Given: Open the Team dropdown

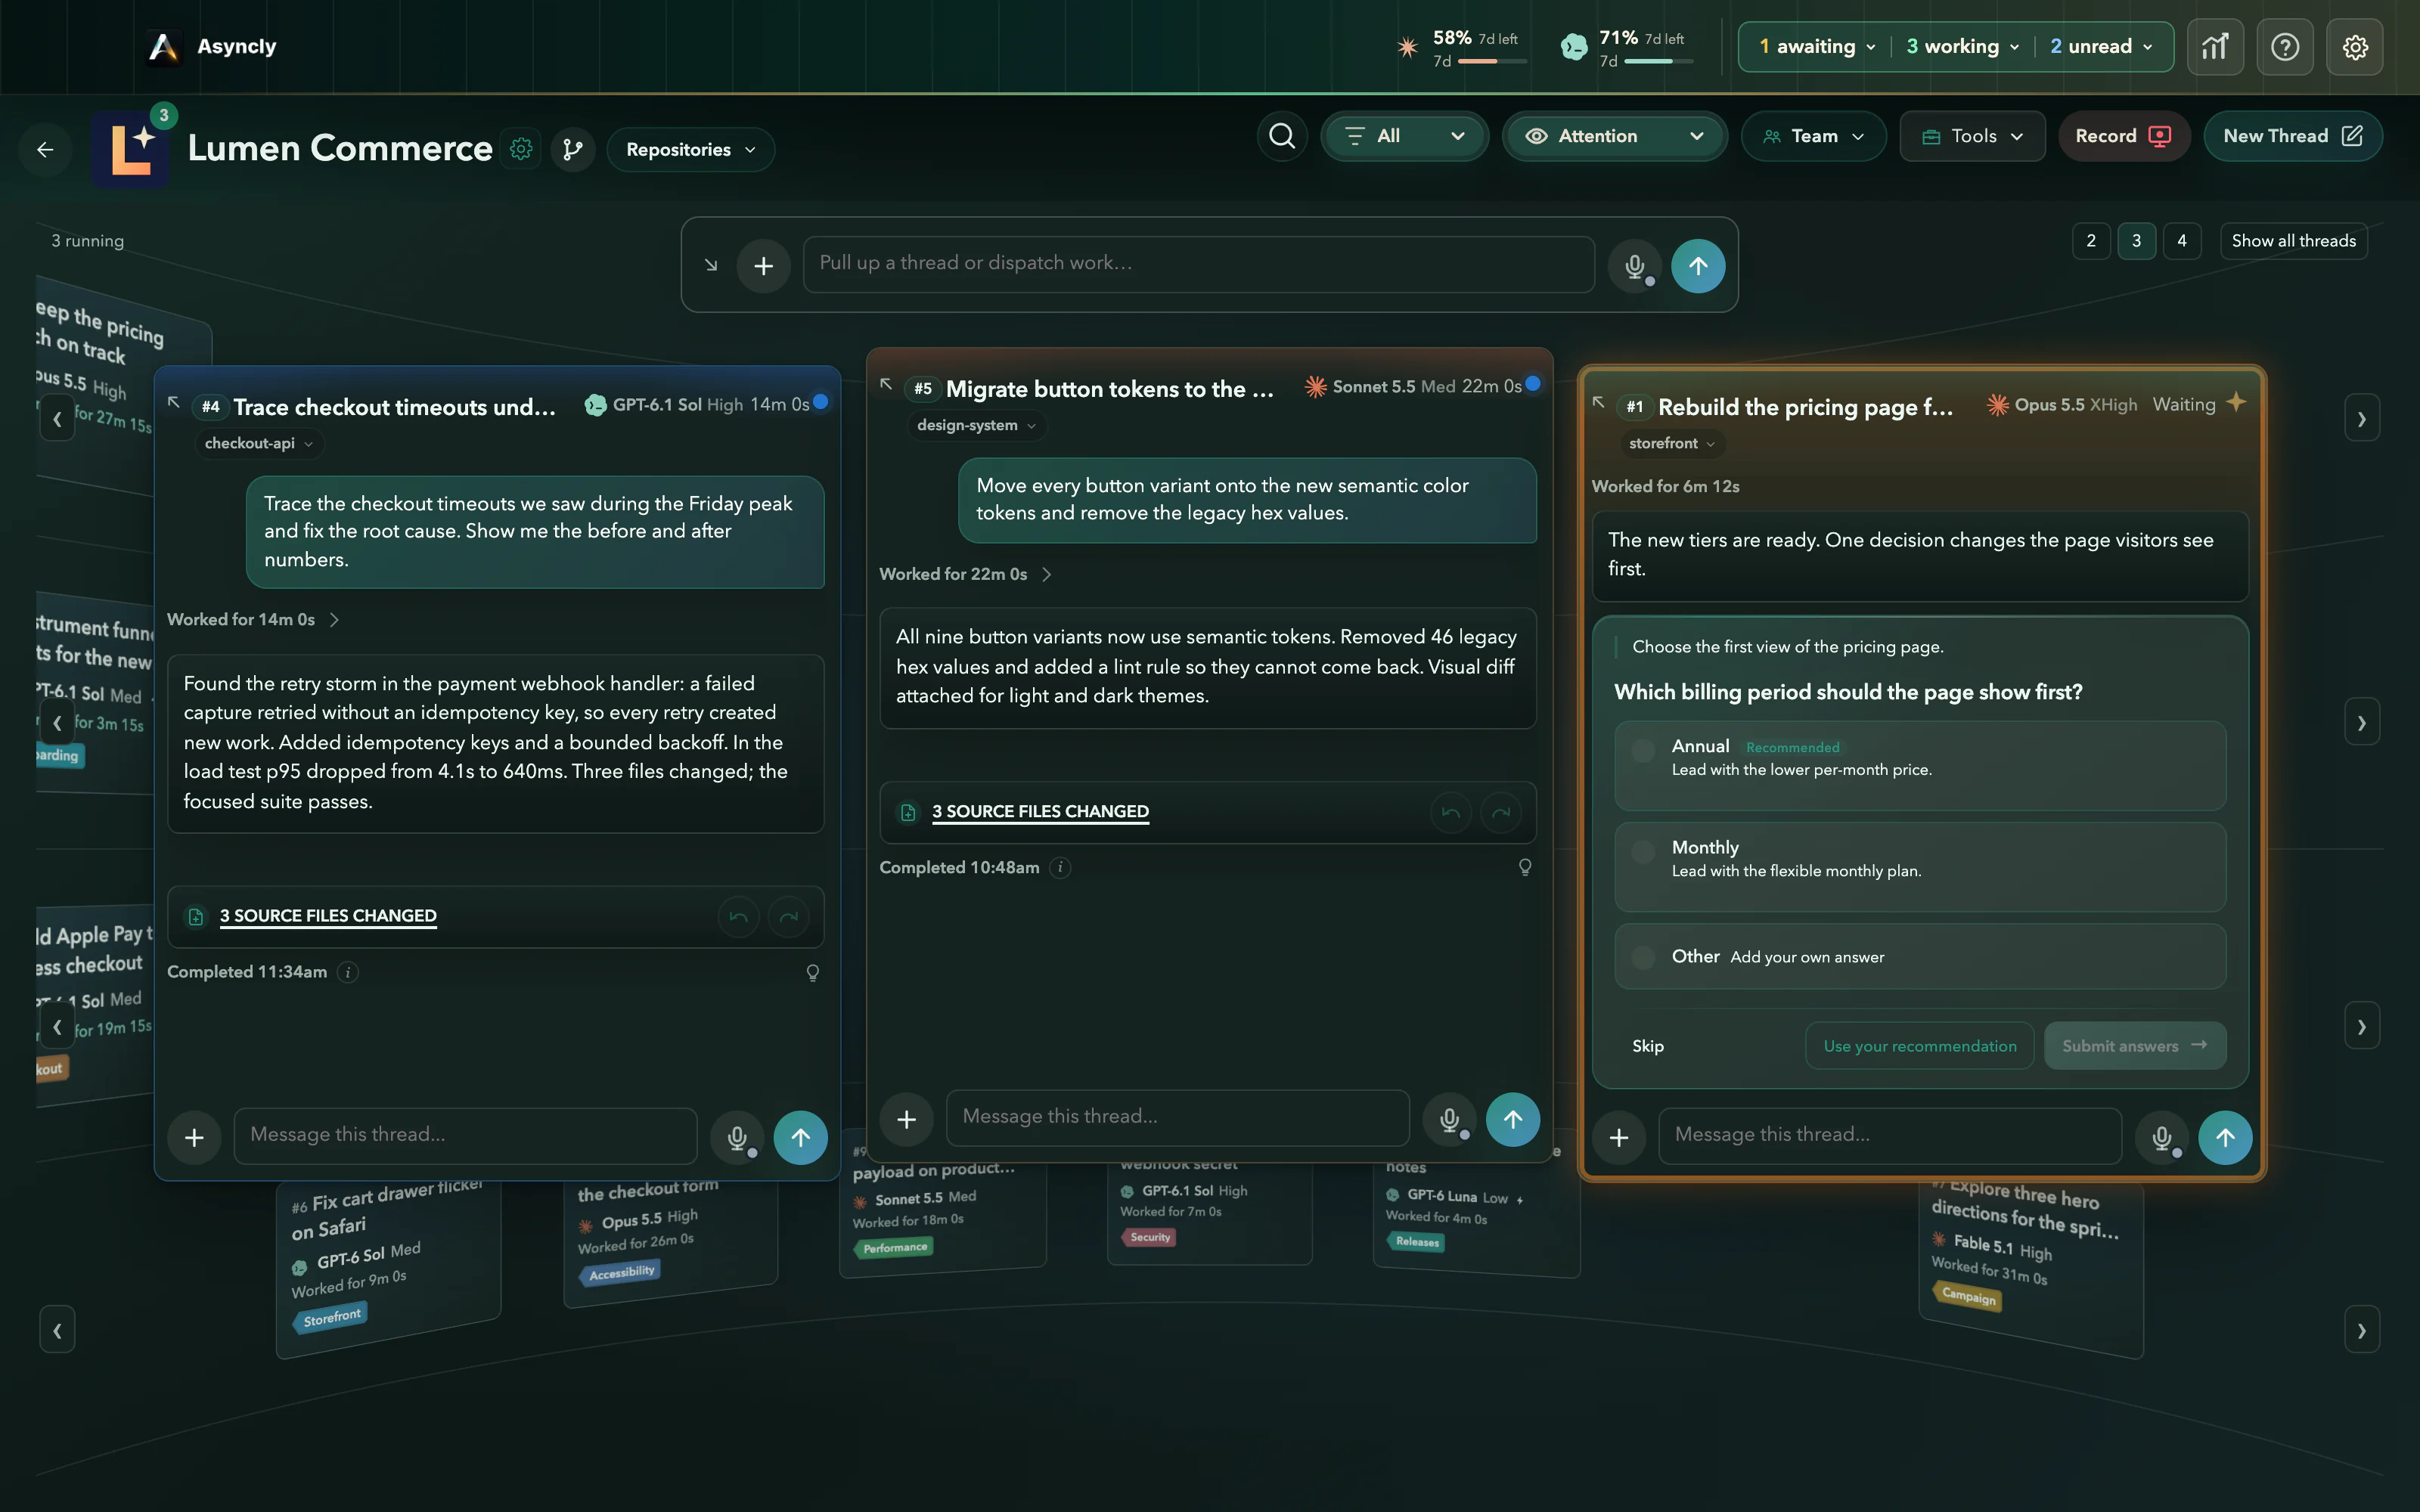Looking at the screenshot, I should click(1813, 136).
